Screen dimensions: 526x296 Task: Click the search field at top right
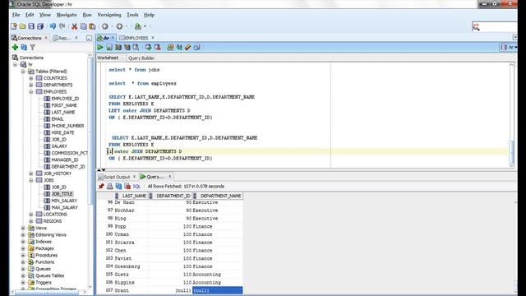(x=495, y=27)
